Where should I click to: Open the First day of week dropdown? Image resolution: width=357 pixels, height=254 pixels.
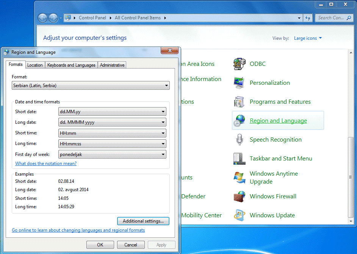pyautogui.click(x=113, y=154)
